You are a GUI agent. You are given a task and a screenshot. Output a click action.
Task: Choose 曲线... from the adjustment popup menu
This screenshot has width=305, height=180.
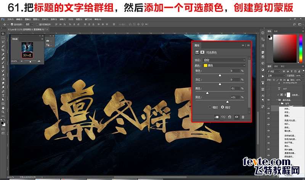(x=287, y=127)
